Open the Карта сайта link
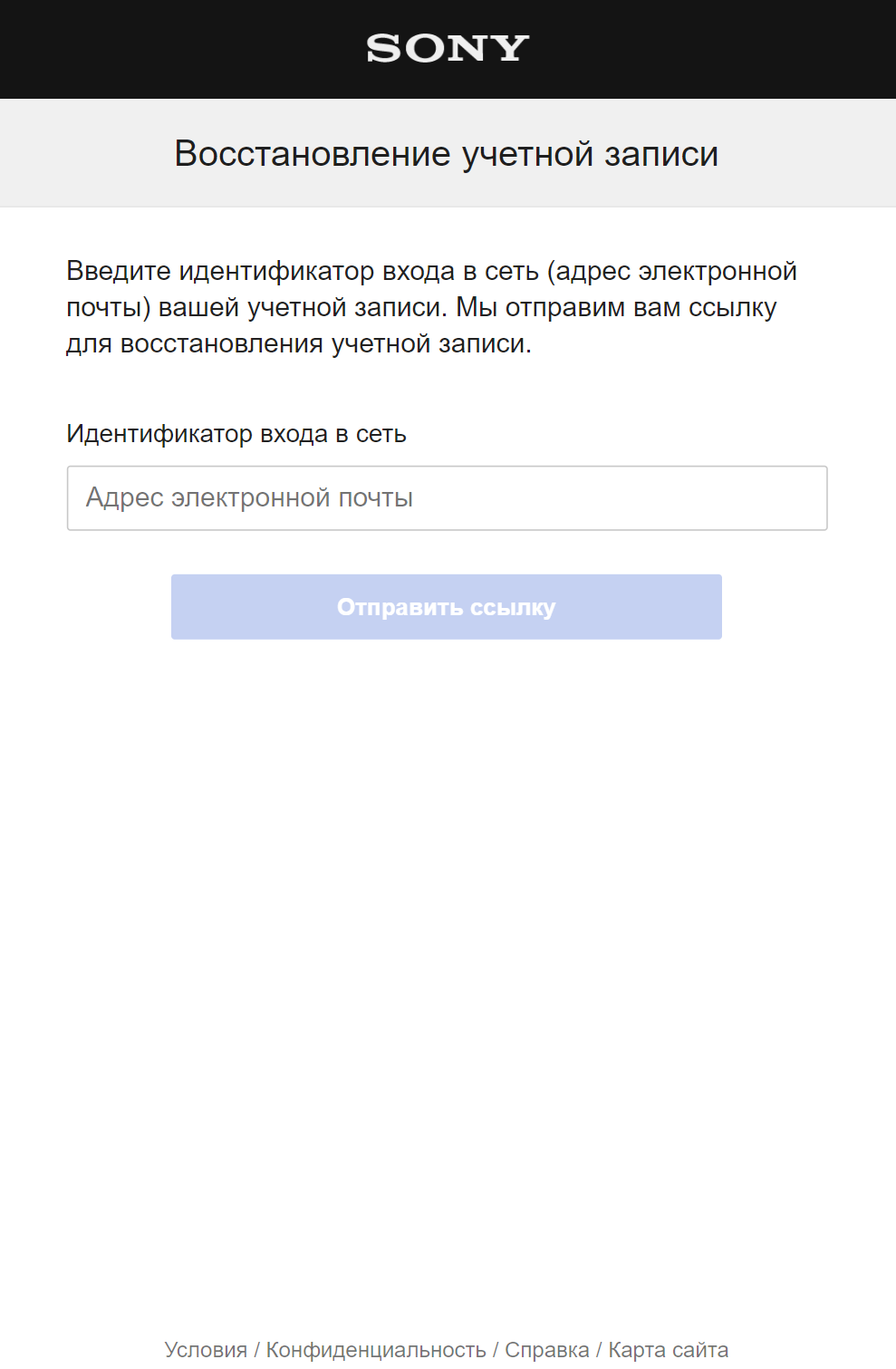This screenshot has height=1369, width=896. [668, 1349]
